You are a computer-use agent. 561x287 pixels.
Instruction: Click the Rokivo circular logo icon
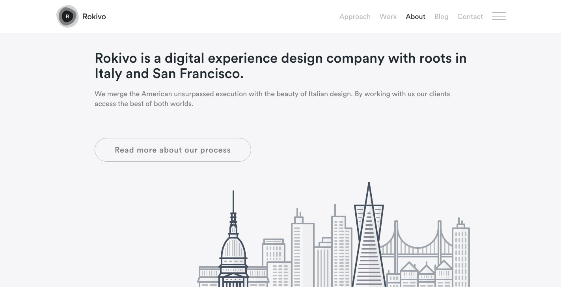67,17
